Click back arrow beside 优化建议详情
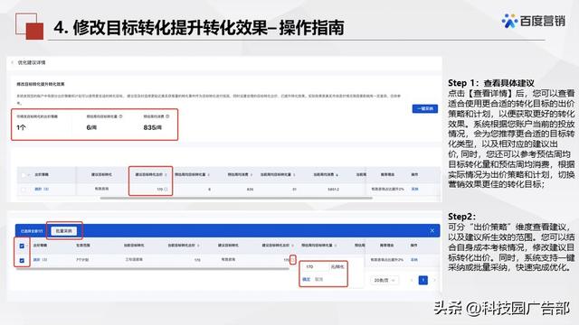This screenshot has height=325, width=579. (12, 62)
